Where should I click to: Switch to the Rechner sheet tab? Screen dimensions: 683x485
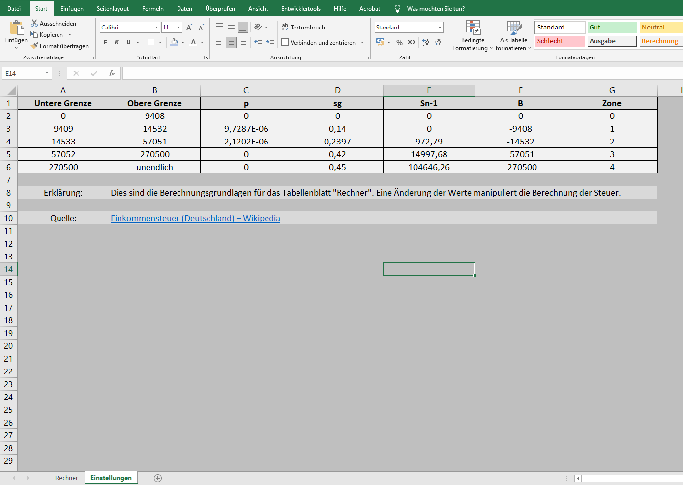click(x=66, y=478)
